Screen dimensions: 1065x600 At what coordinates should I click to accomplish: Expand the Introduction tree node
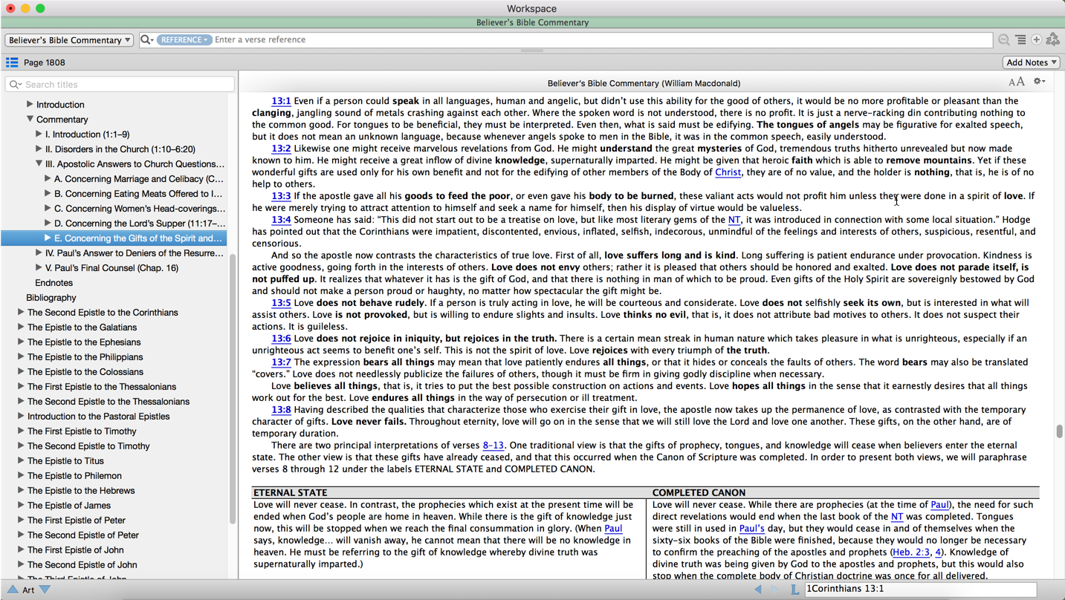[30, 104]
